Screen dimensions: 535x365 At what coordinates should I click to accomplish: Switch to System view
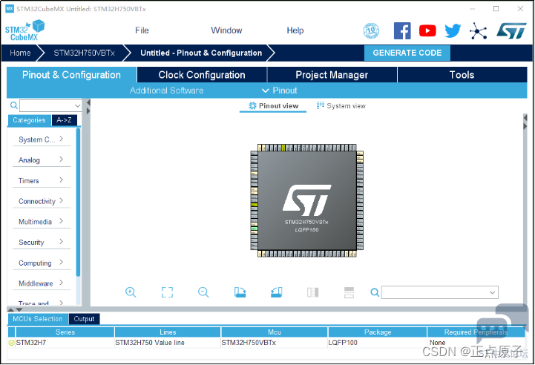point(341,106)
